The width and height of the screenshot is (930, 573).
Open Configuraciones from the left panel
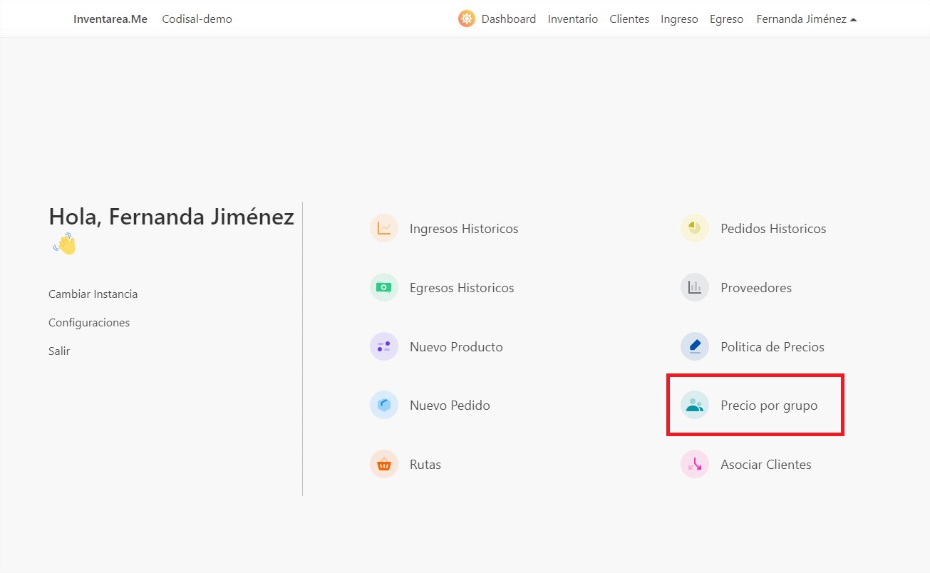point(88,322)
